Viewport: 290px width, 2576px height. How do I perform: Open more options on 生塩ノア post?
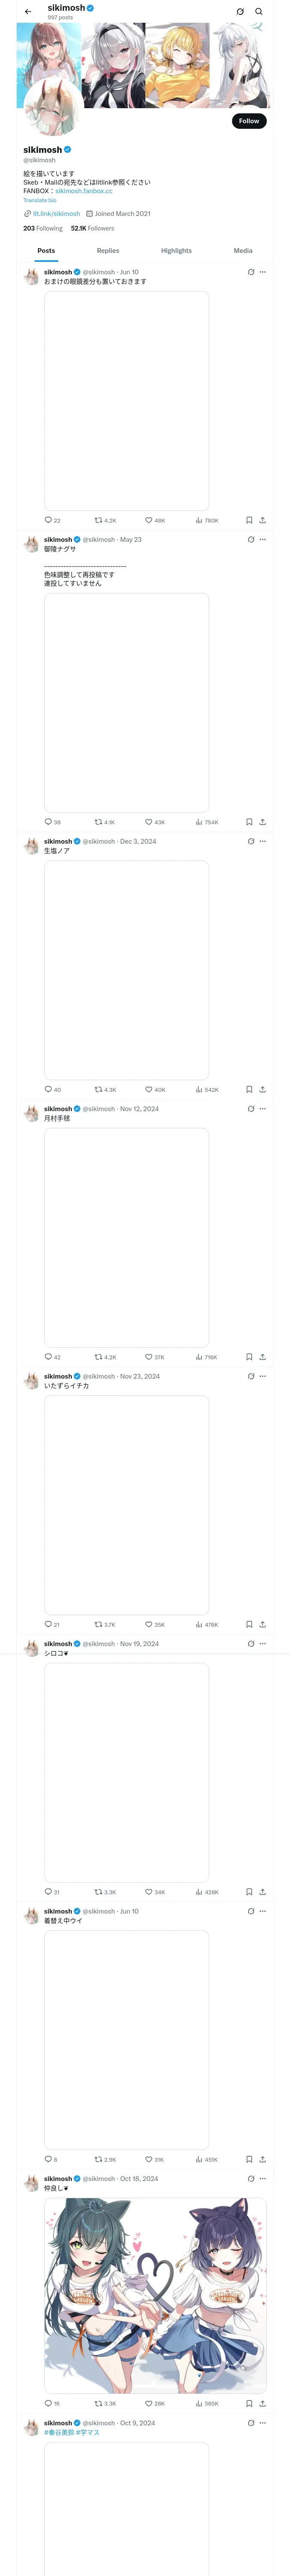[x=263, y=841]
